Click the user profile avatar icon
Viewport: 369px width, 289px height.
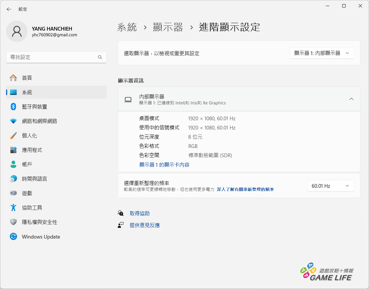[x=17, y=31]
